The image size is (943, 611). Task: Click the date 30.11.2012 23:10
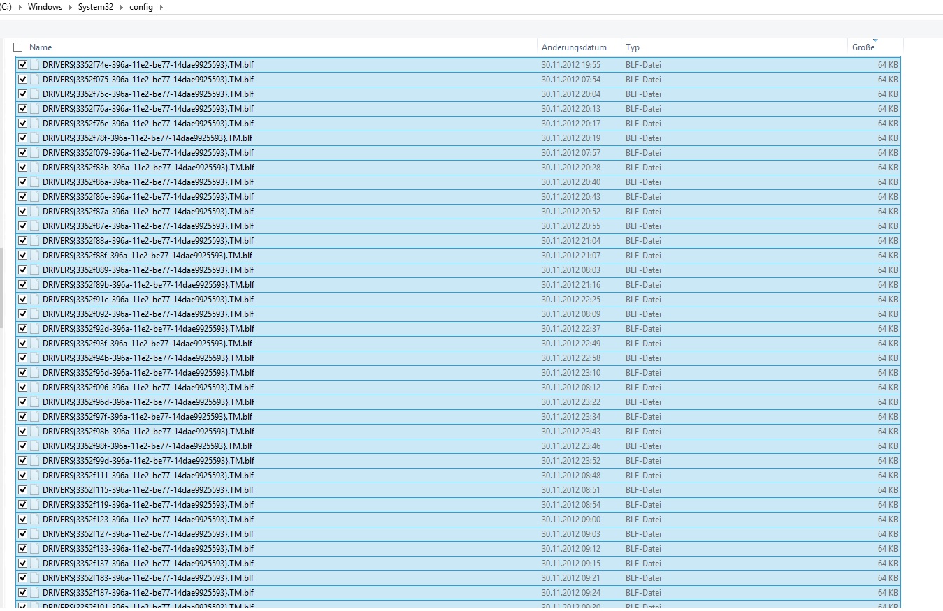click(x=571, y=373)
